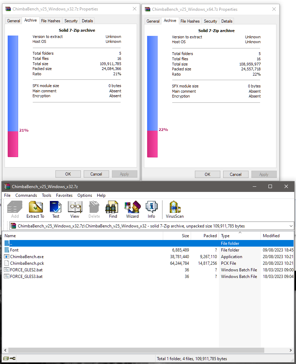
Task: Open Details tab in x64 Properties
Action: click(227, 21)
